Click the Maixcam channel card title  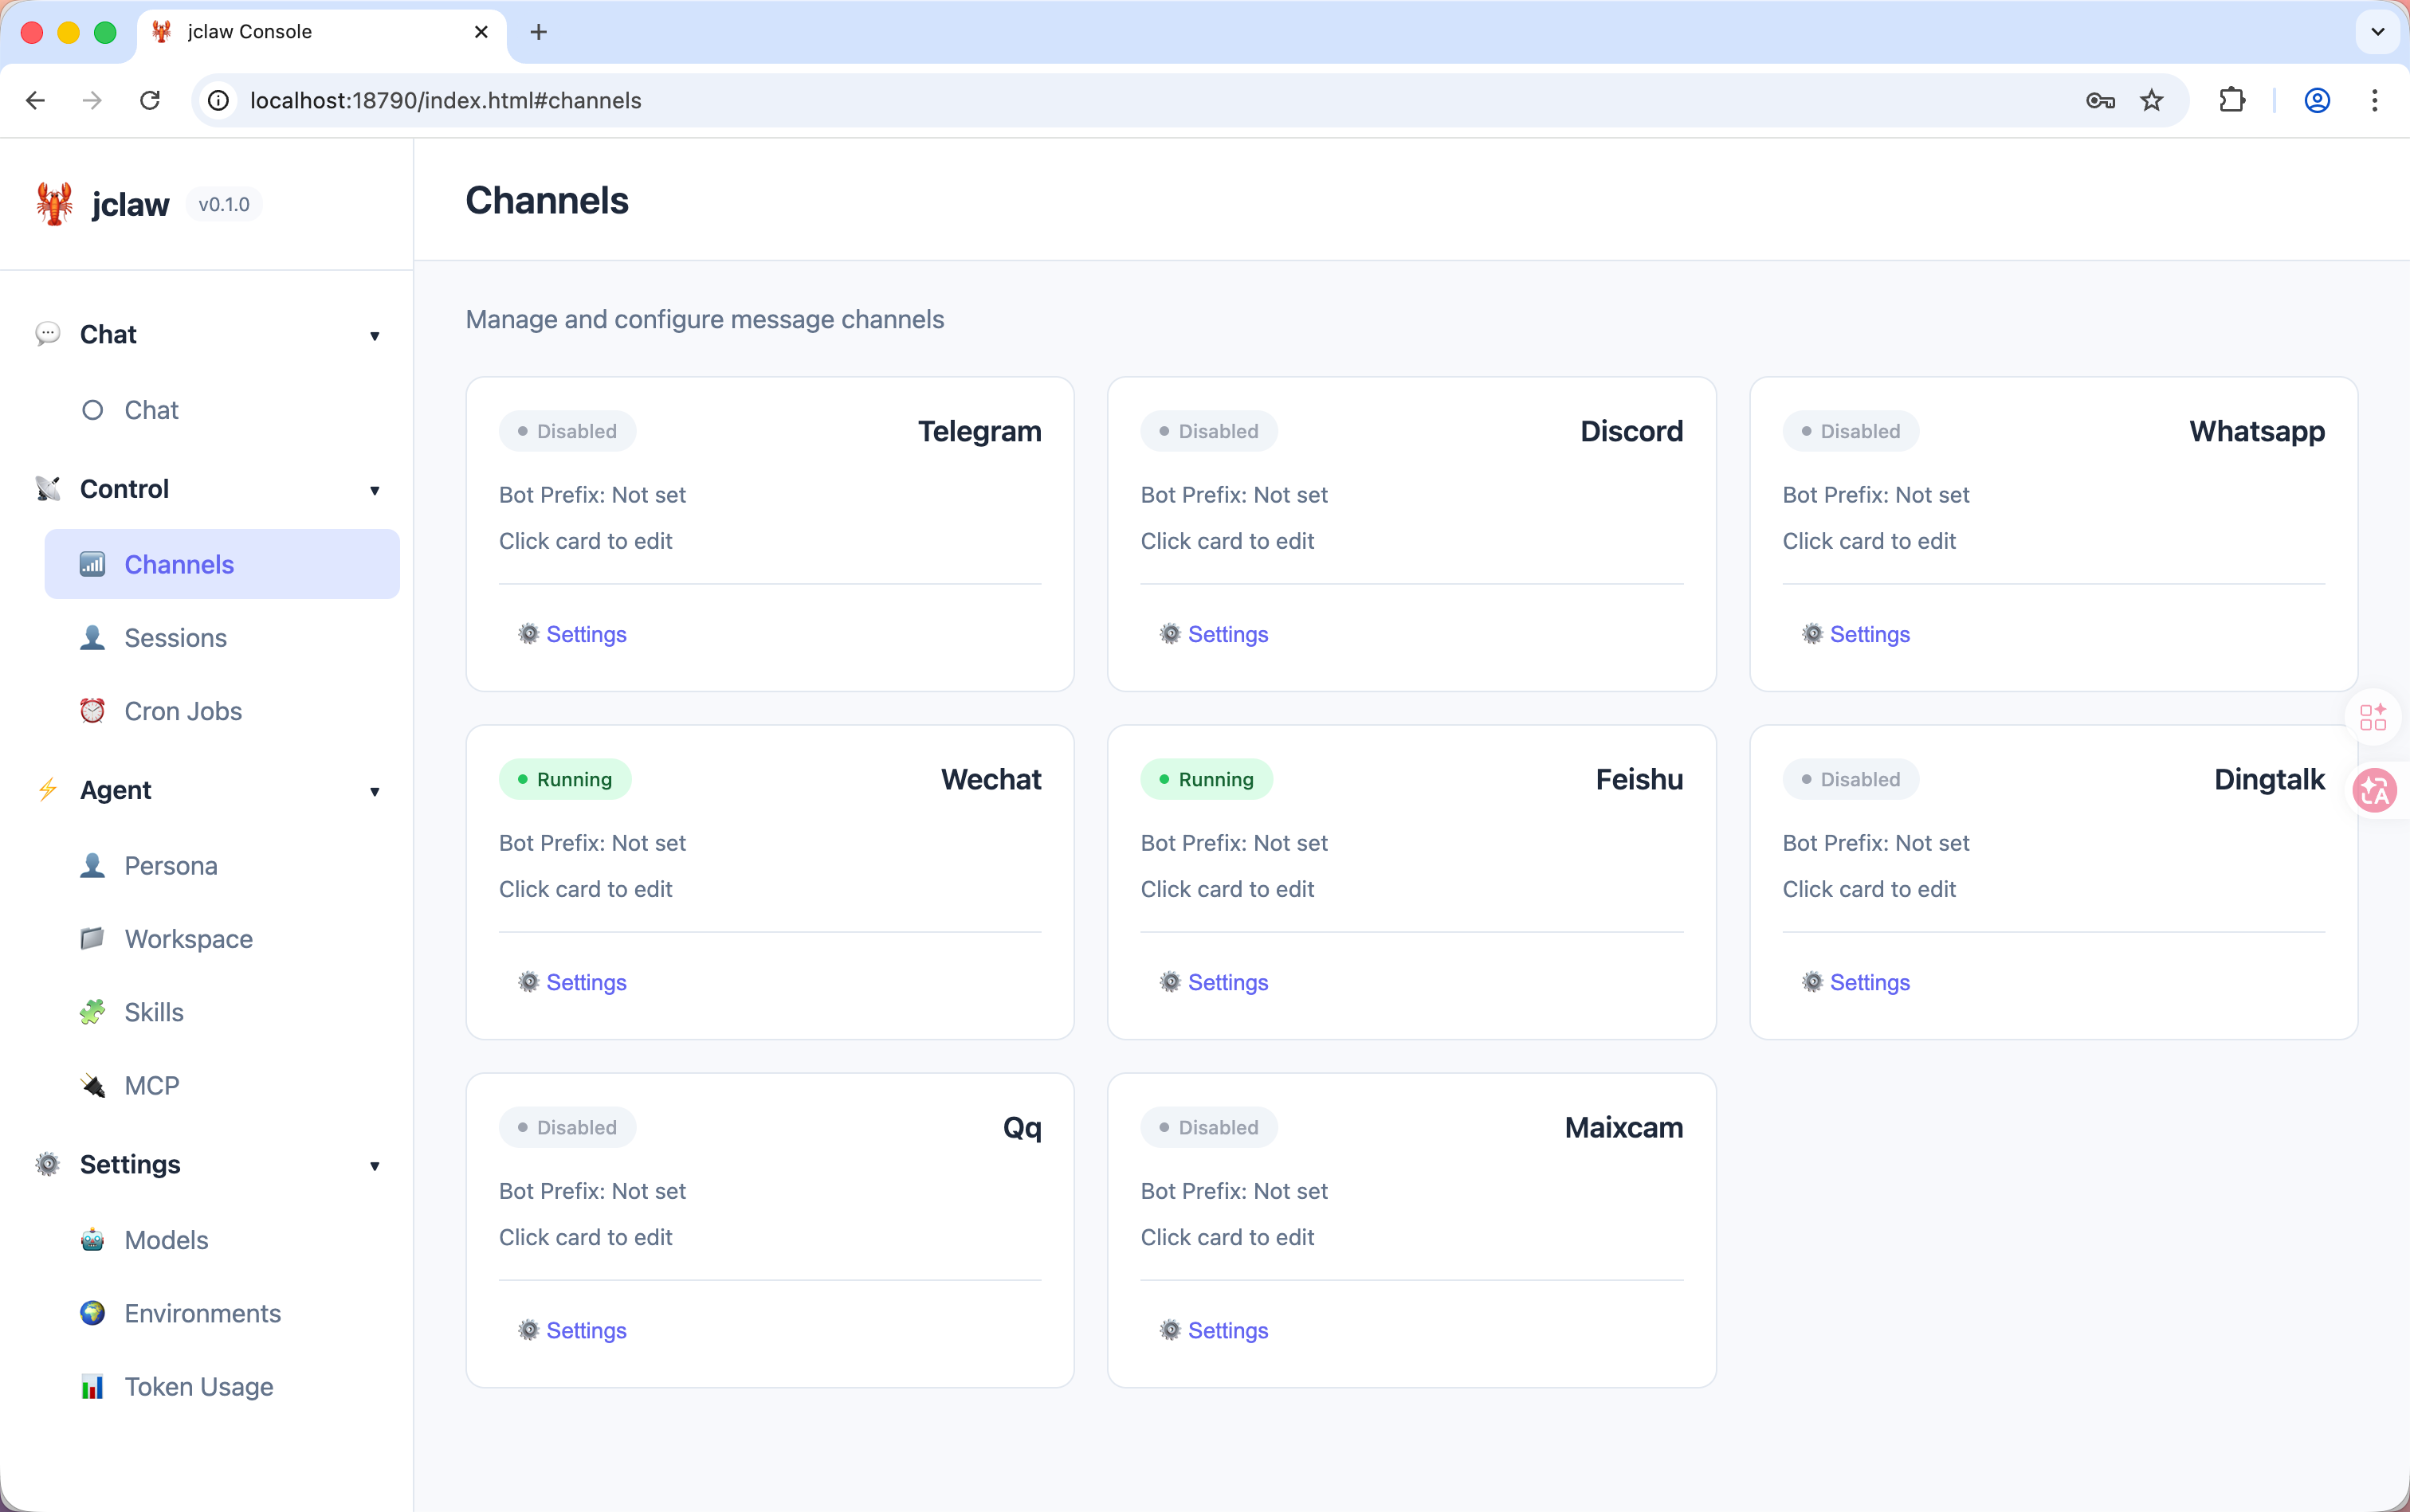1623,1127
